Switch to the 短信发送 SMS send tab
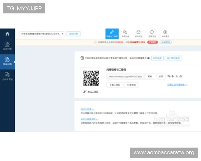The width and height of the screenshot is (201, 161). point(152,34)
